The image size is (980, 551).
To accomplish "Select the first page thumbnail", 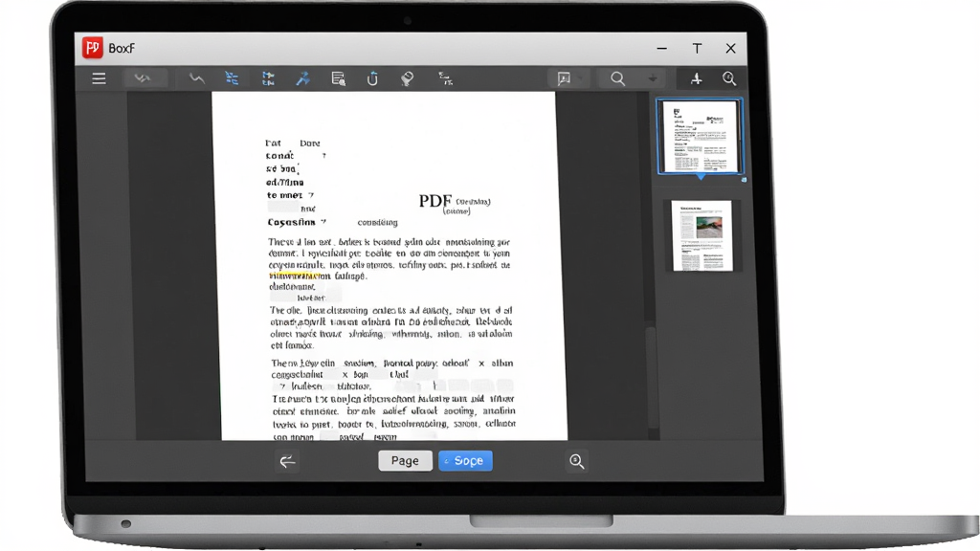I will (x=700, y=136).
